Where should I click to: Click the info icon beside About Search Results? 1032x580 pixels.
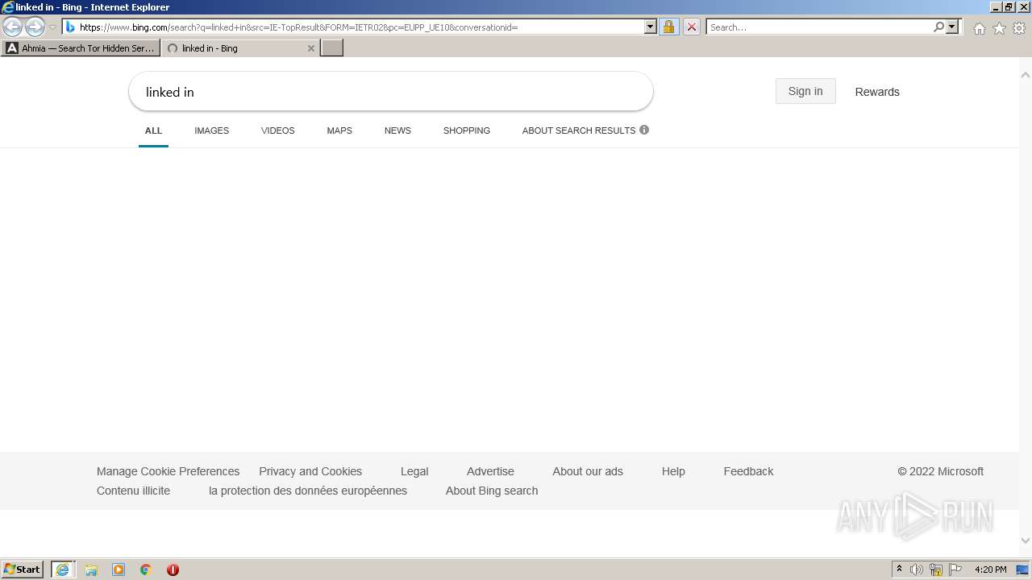(x=644, y=130)
